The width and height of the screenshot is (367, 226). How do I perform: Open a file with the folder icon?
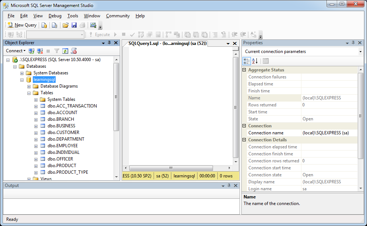66,25
